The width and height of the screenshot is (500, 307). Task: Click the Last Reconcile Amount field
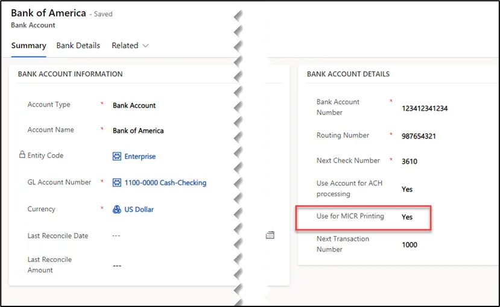click(117, 265)
